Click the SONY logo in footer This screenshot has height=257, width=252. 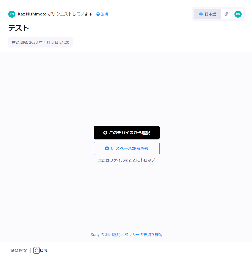19,250
